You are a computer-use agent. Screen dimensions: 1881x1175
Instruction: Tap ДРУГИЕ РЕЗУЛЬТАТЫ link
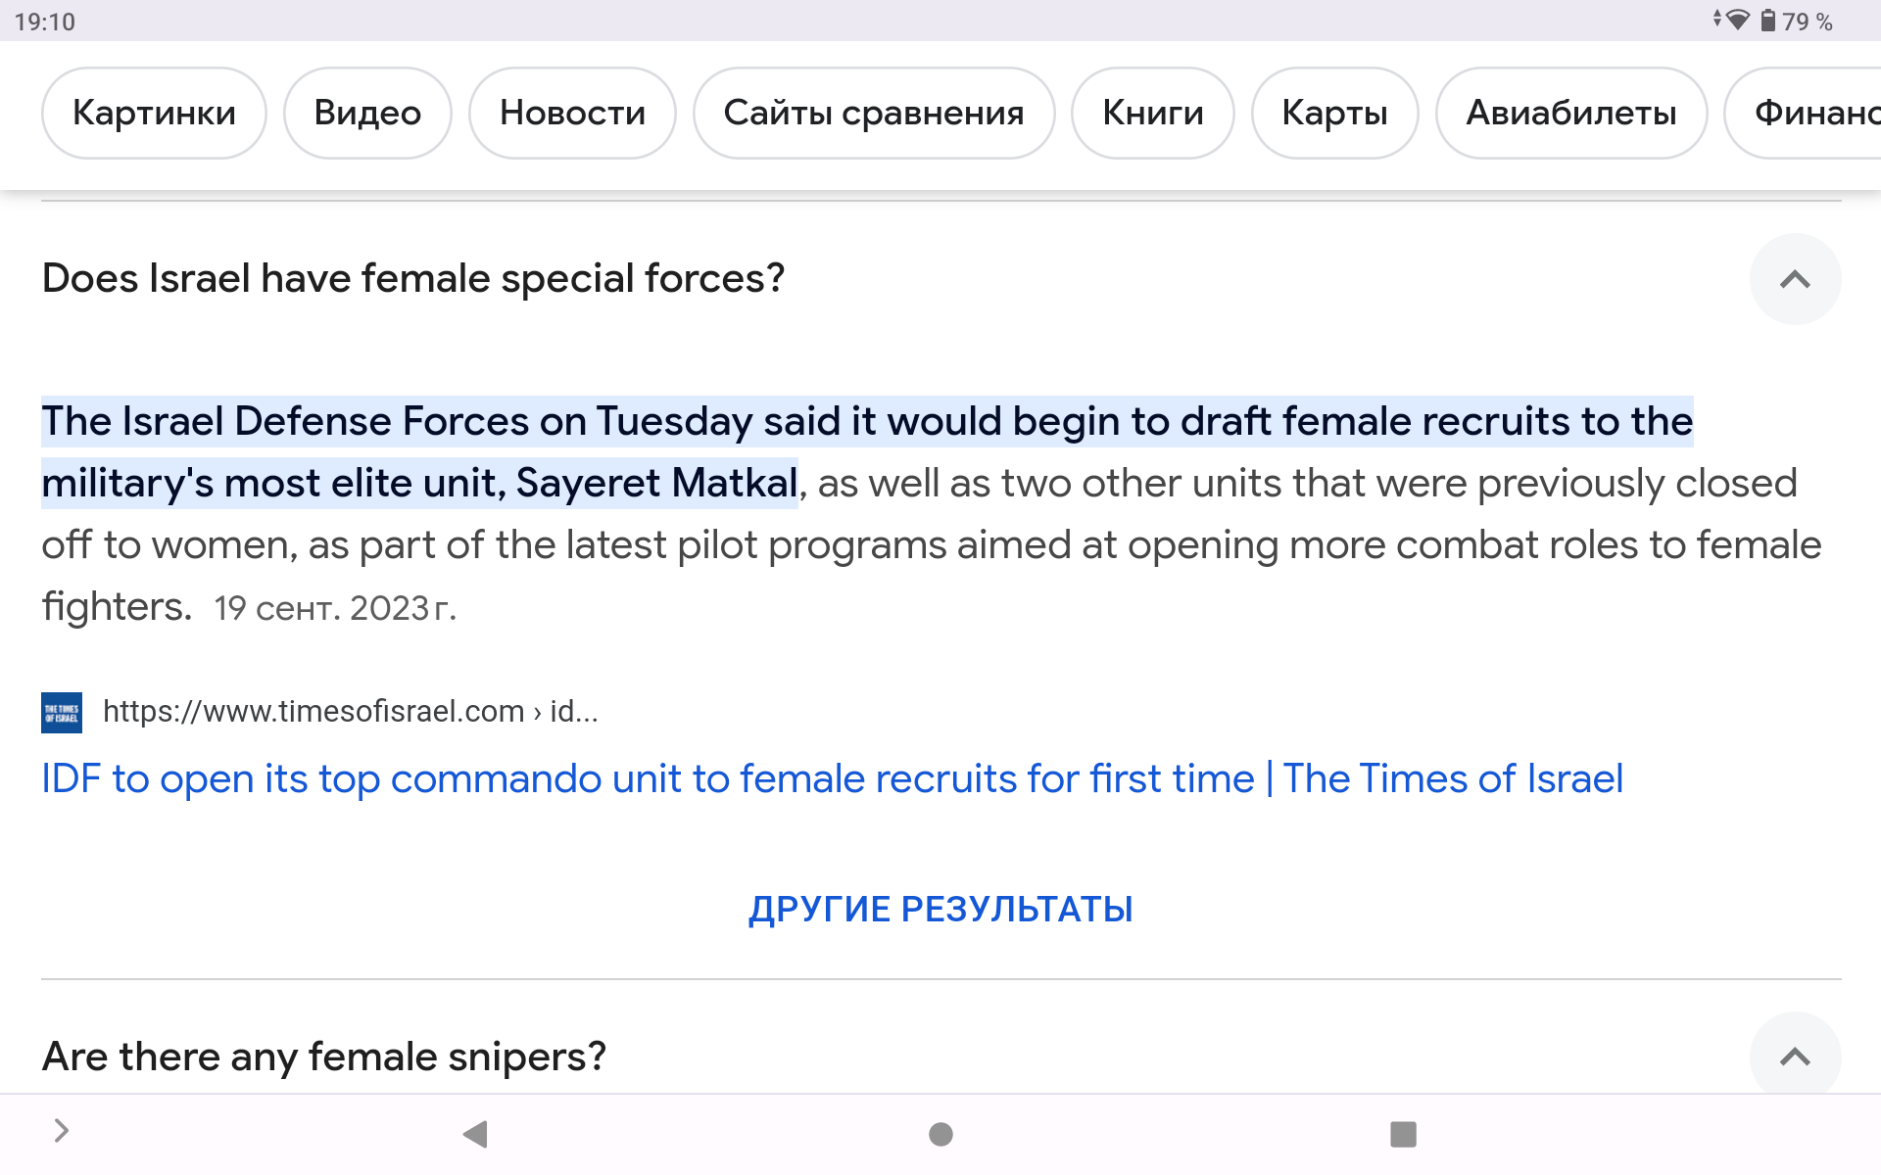coord(940,909)
